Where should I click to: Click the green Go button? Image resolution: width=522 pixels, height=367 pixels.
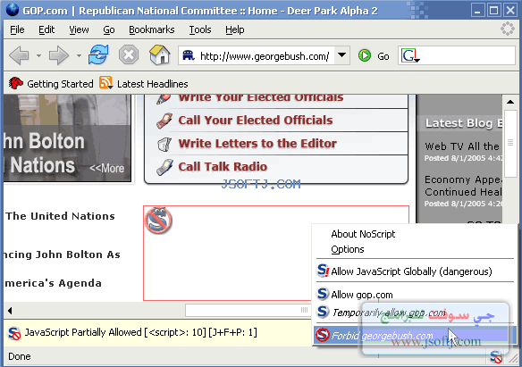coord(374,56)
